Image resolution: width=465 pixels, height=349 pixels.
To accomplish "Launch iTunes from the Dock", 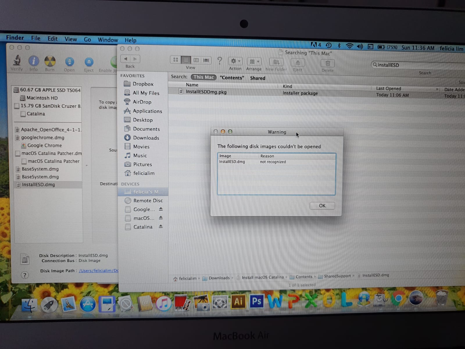I will (x=163, y=303).
